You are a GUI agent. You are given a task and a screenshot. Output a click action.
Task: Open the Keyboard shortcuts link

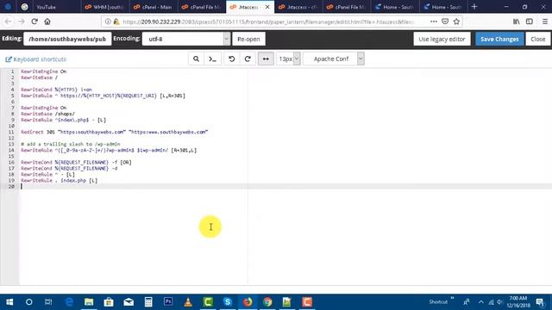coord(36,59)
